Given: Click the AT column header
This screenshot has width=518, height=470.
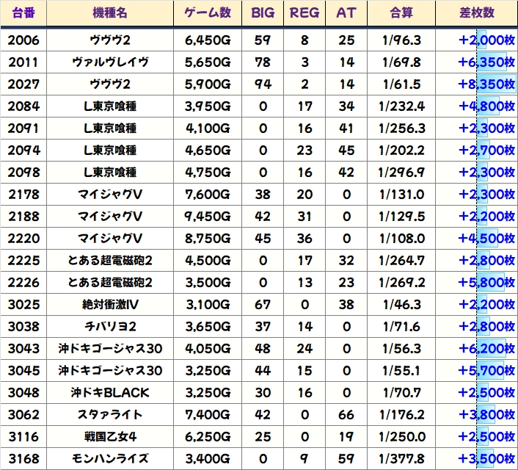Looking at the screenshot, I should (346, 13).
